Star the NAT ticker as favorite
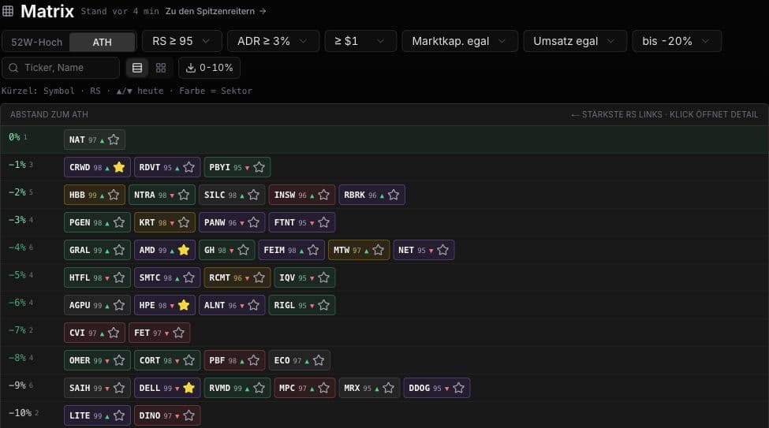The width and height of the screenshot is (769, 428). pyautogui.click(x=114, y=140)
